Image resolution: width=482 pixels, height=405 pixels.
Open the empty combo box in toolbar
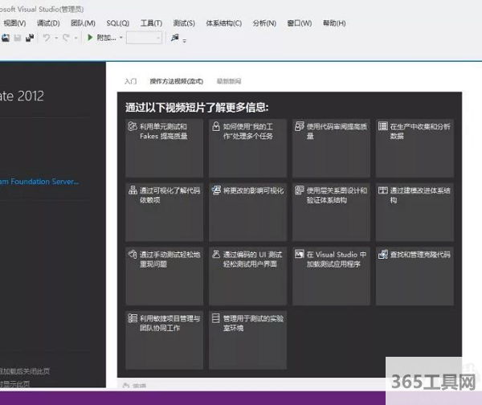click(x=144, y=38)
